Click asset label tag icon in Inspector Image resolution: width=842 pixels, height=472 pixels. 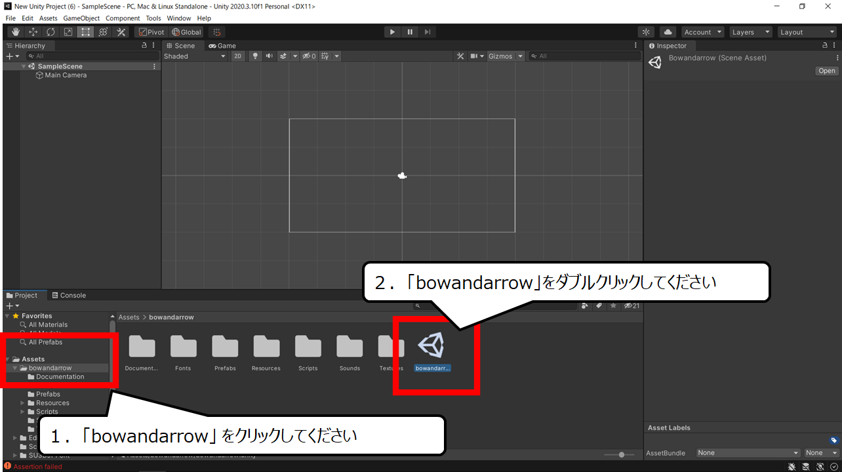coord(833,441)
